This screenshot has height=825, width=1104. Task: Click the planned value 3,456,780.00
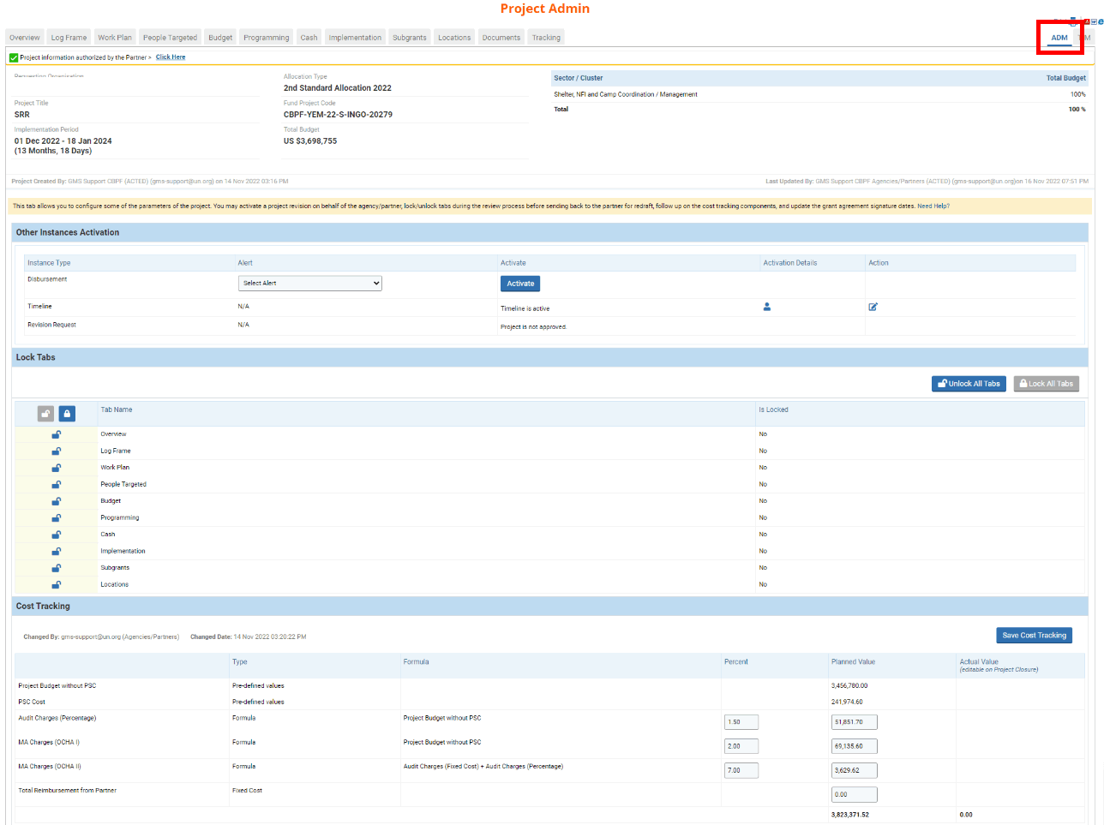point(849,685)
